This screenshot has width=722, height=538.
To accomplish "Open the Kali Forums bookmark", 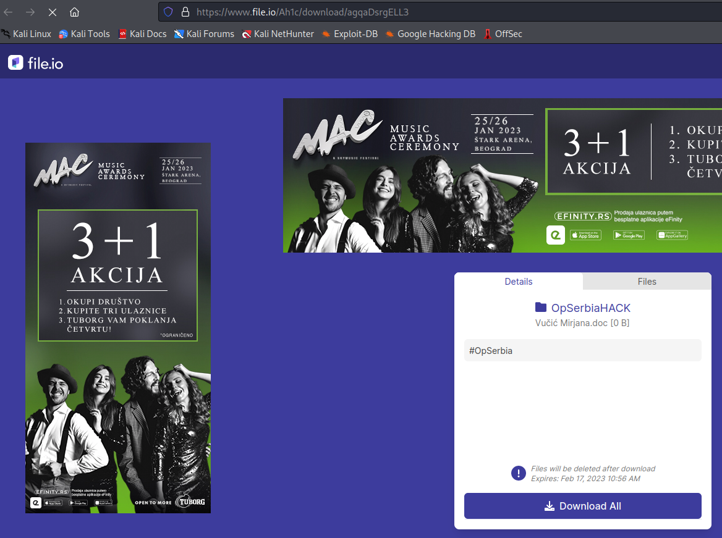I will tap(204, 33).
